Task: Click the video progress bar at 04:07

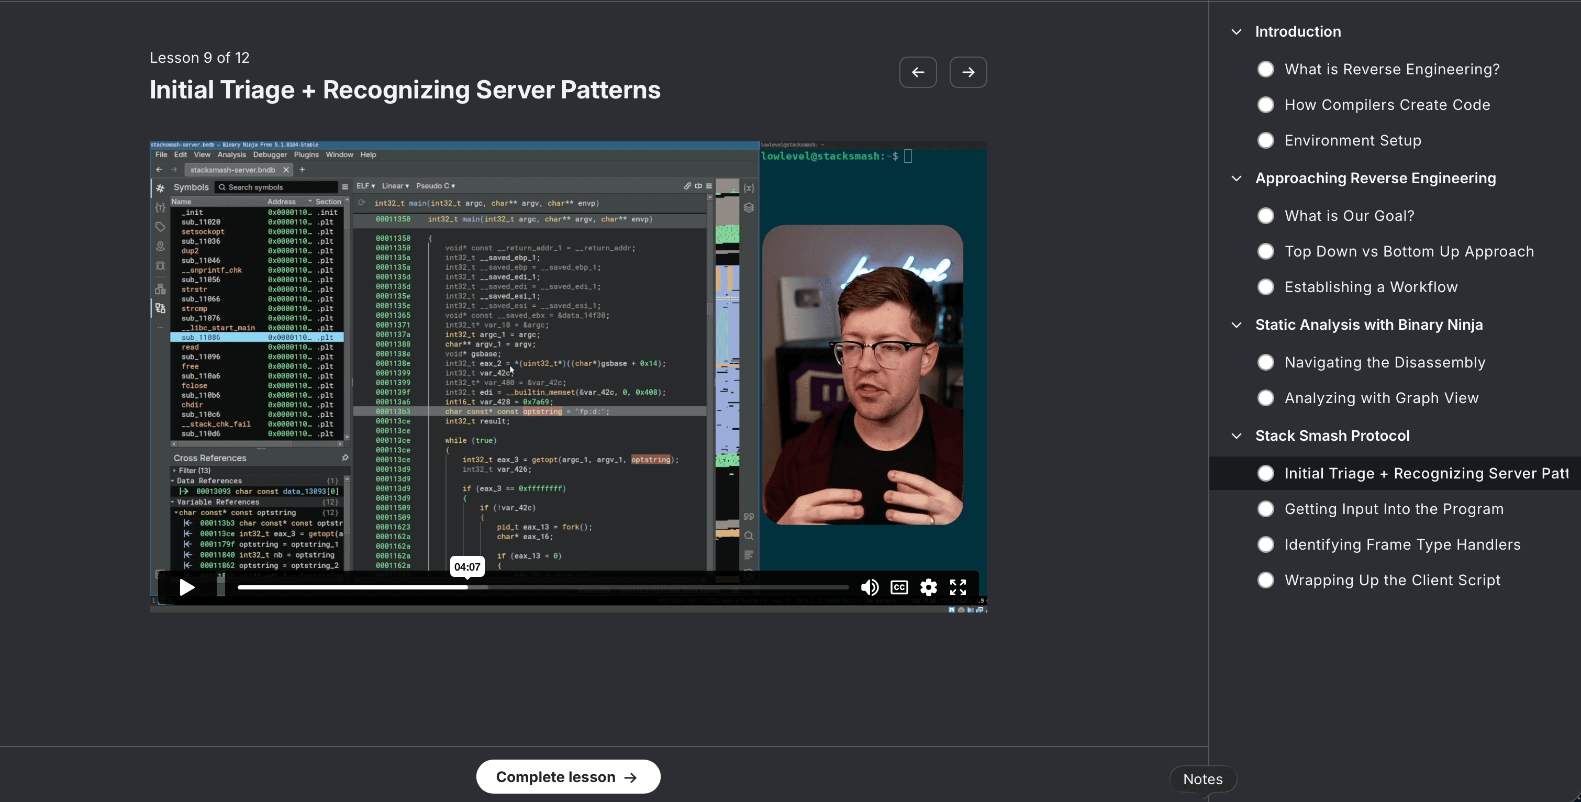Action: click(467, 587)
